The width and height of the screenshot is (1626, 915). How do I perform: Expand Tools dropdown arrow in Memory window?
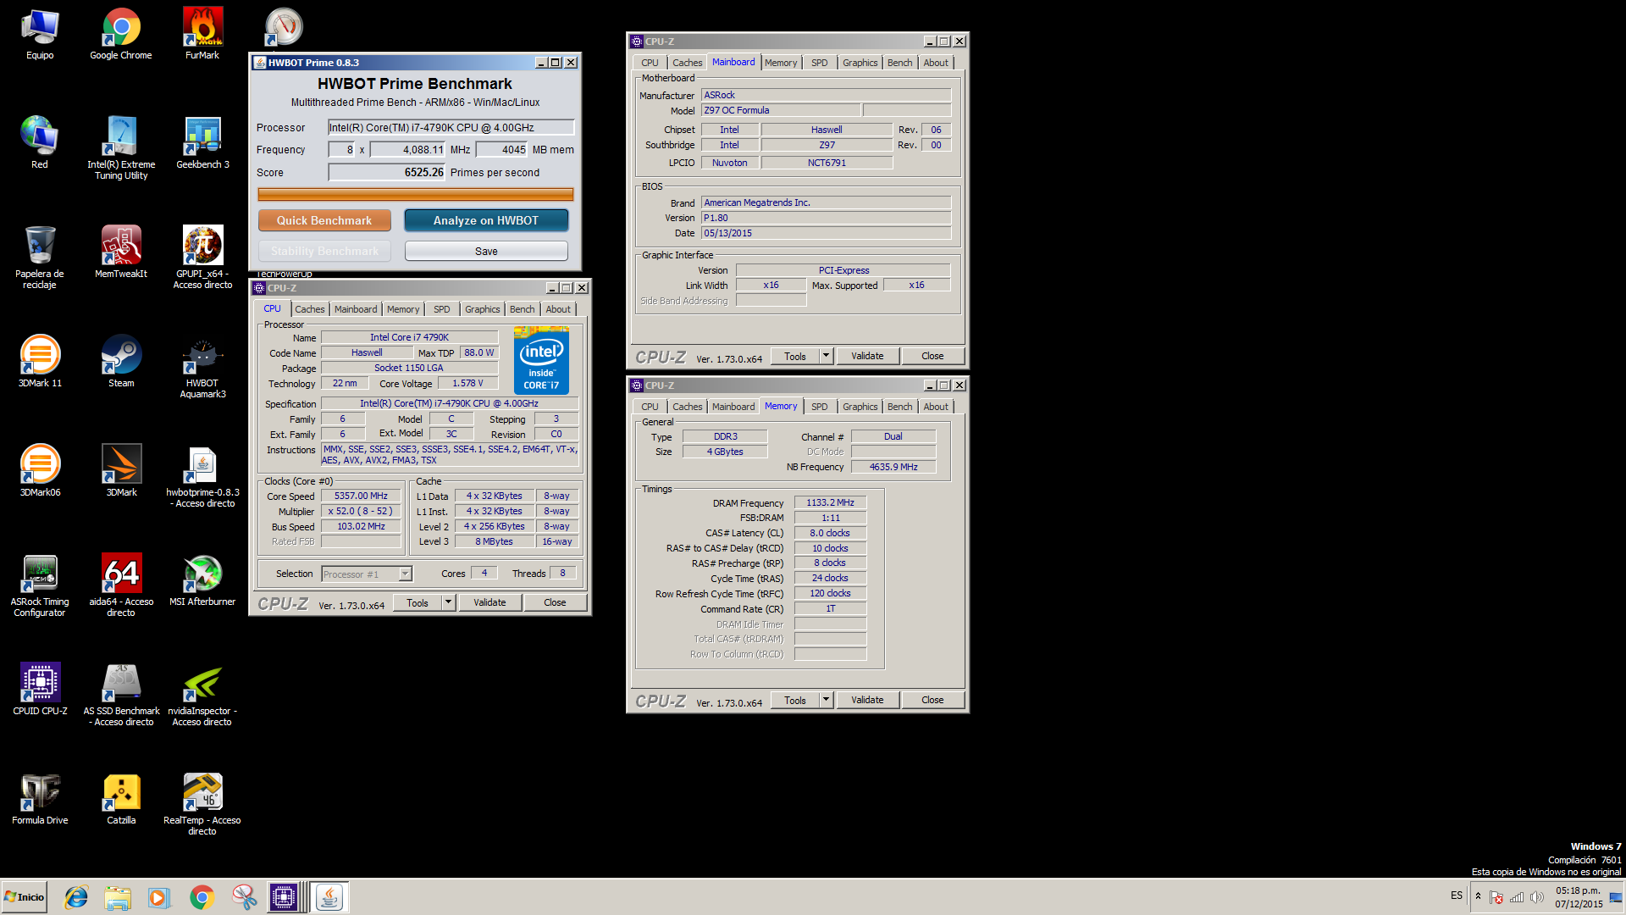pos(826,700)
